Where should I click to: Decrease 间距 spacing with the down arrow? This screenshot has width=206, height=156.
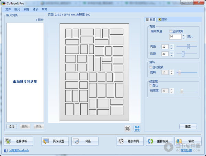[x=172, y=48]
